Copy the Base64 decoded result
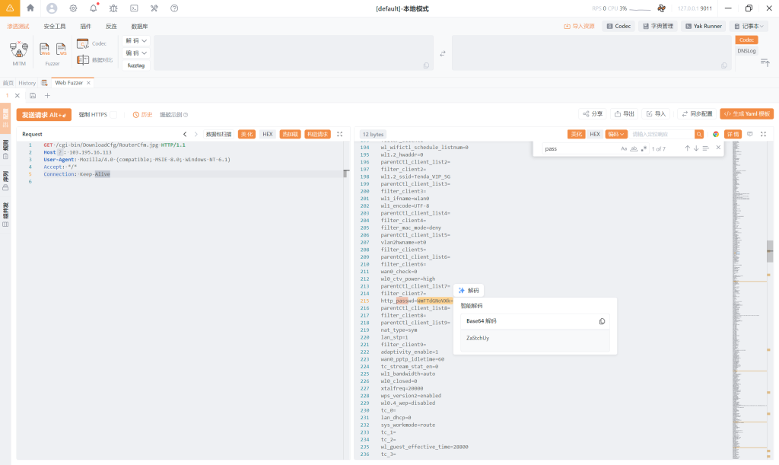Viewport: 779px width, 465px height. tap(602, 321)
